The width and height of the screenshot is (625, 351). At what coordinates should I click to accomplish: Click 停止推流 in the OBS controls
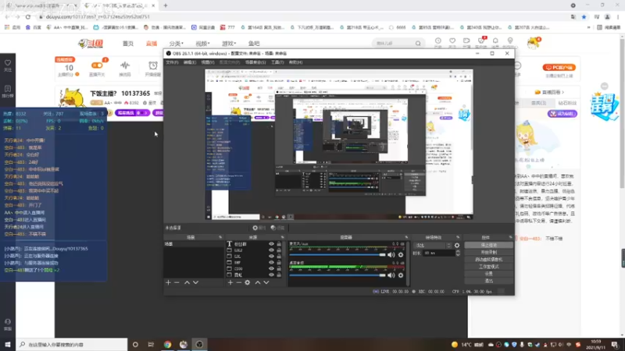489,245
